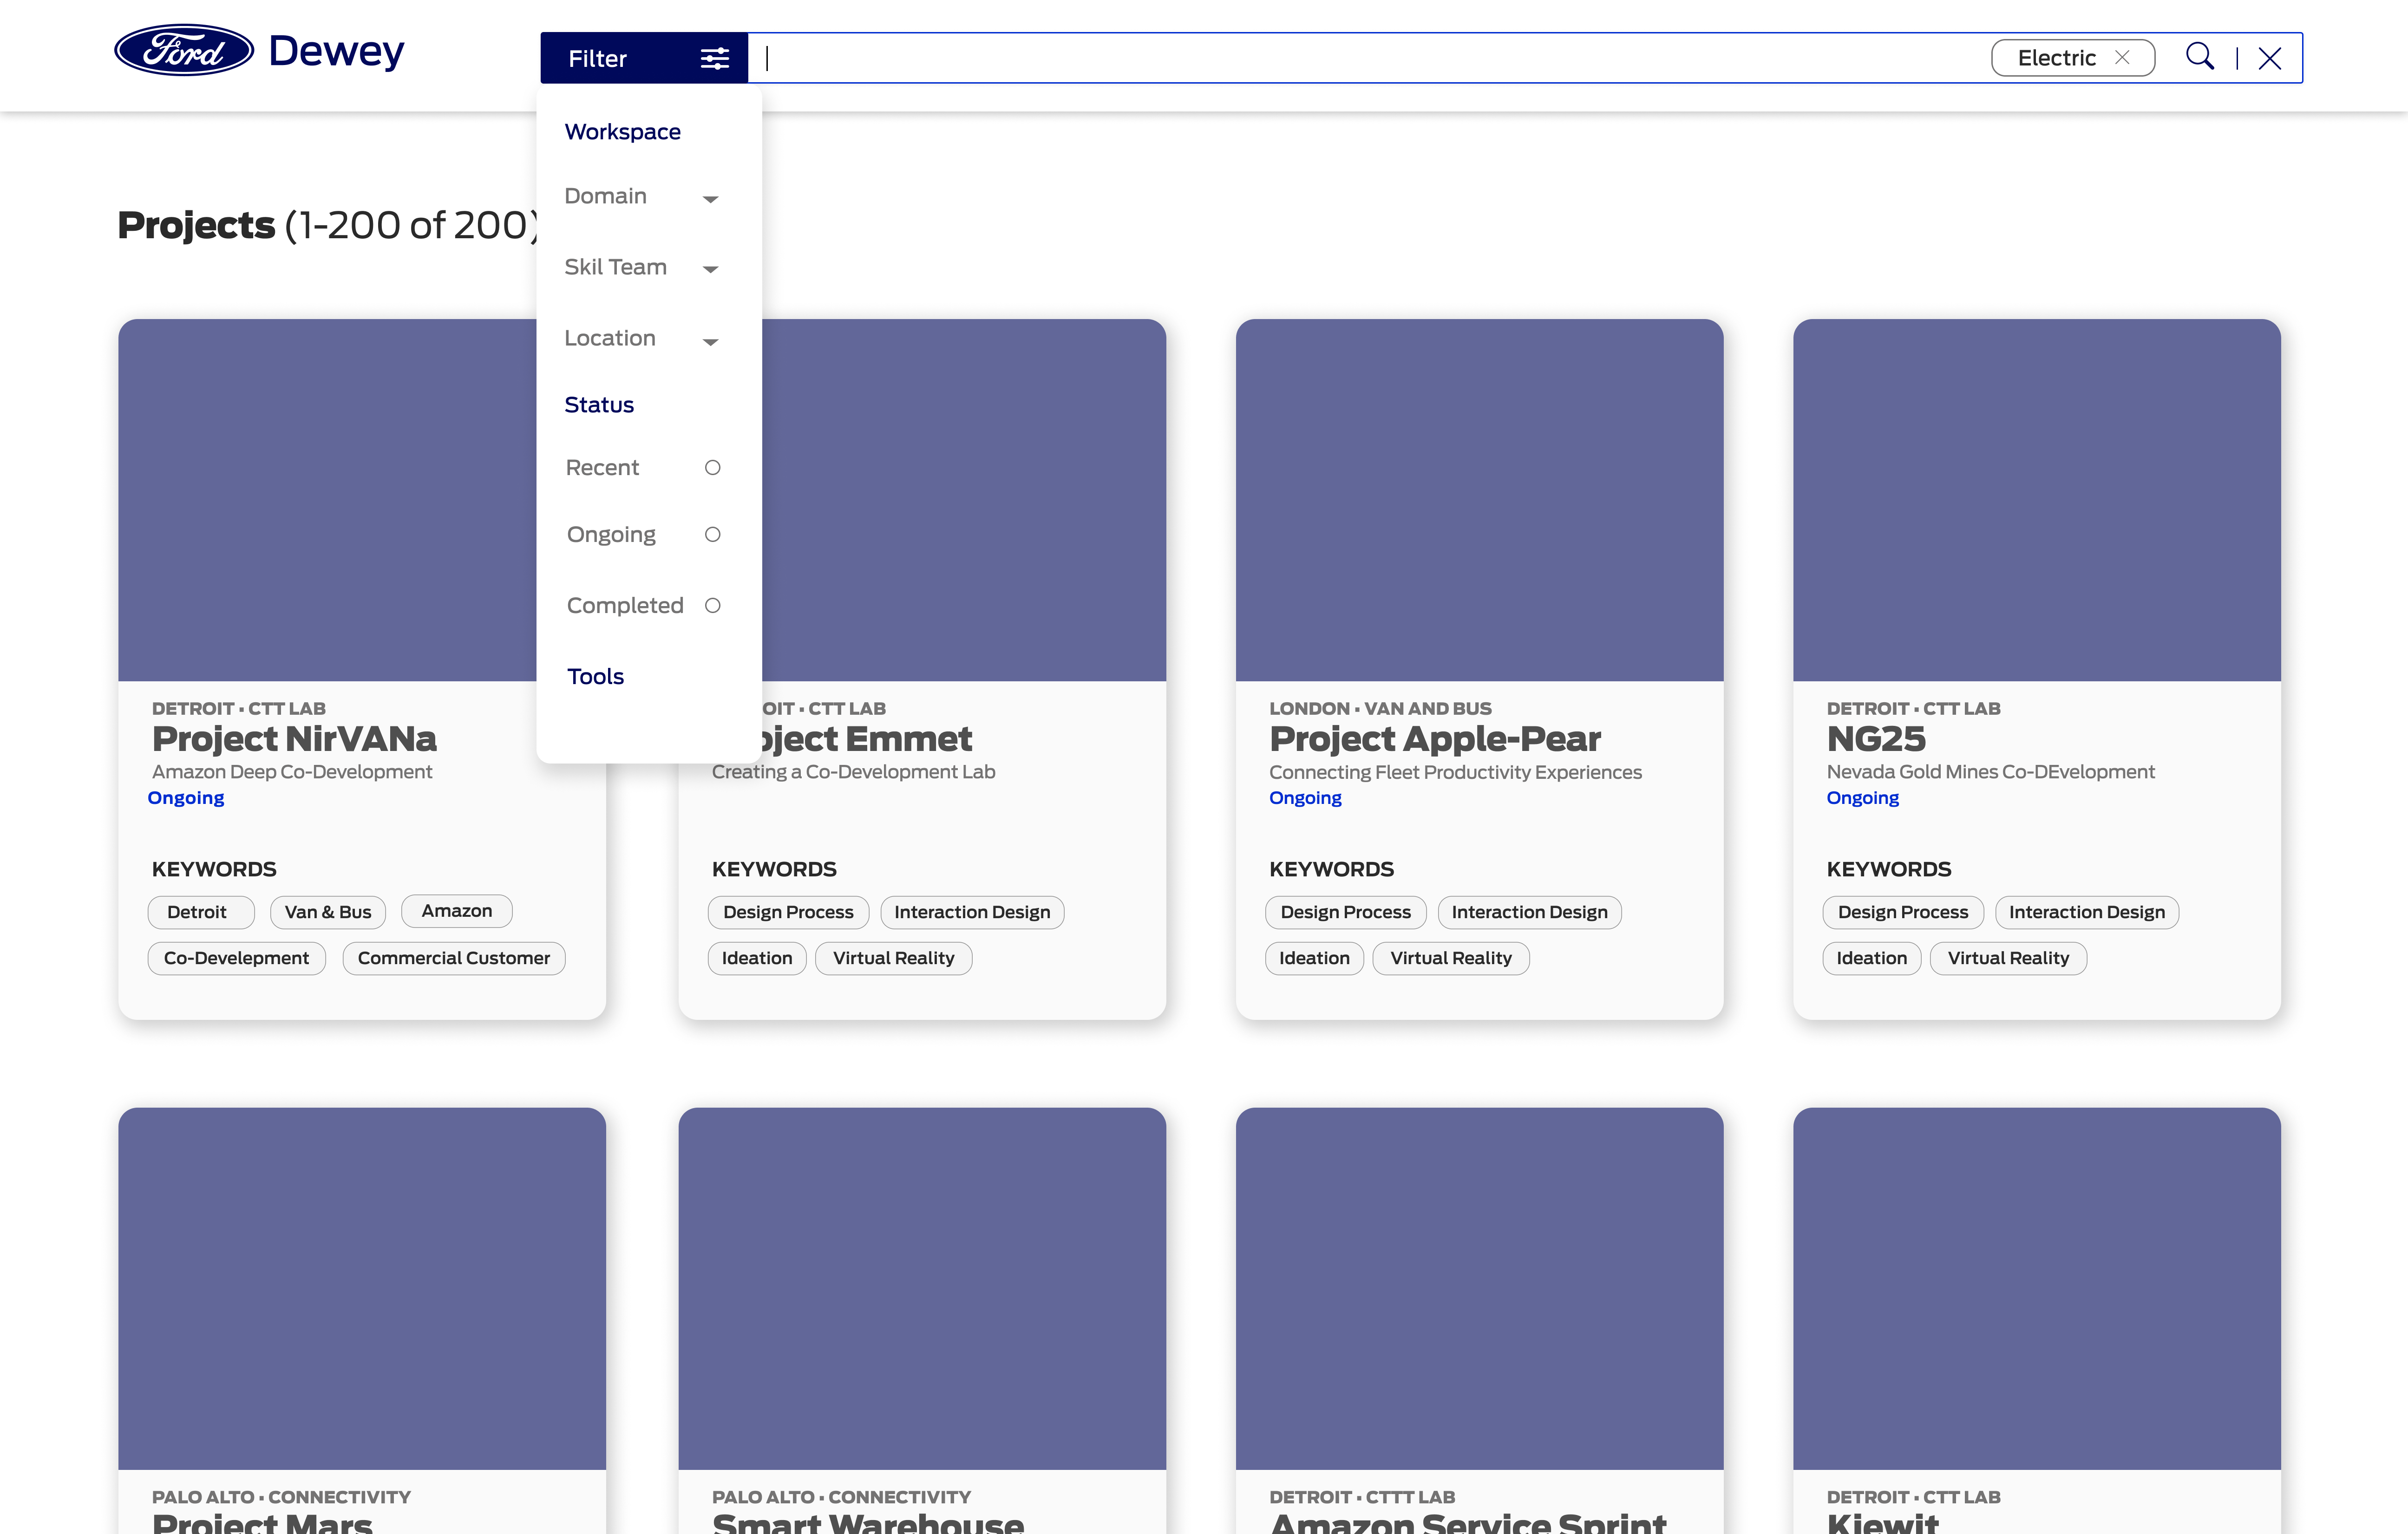The width and height of the screenshot is (2408, 1534).
Task: Click 'Nevada Gold Mines Co-DEvelopment' subtitle
Action: 1990,772
